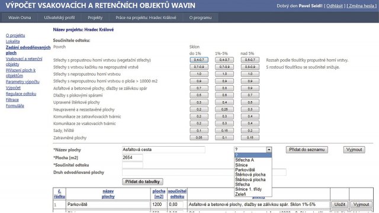Sort table by 'č. řádku' column header
The height and width of the screenshot is (213, 379).
click(x=59, y=193)
